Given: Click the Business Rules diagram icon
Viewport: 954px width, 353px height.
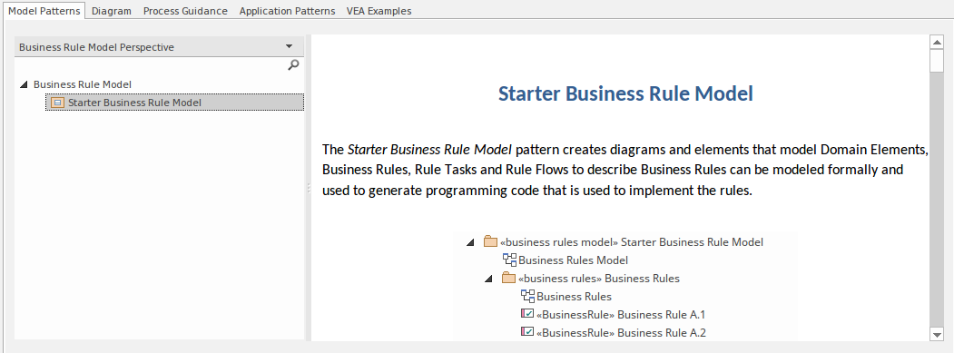Looking at the screenshot, I should click(x=527, y=297).
